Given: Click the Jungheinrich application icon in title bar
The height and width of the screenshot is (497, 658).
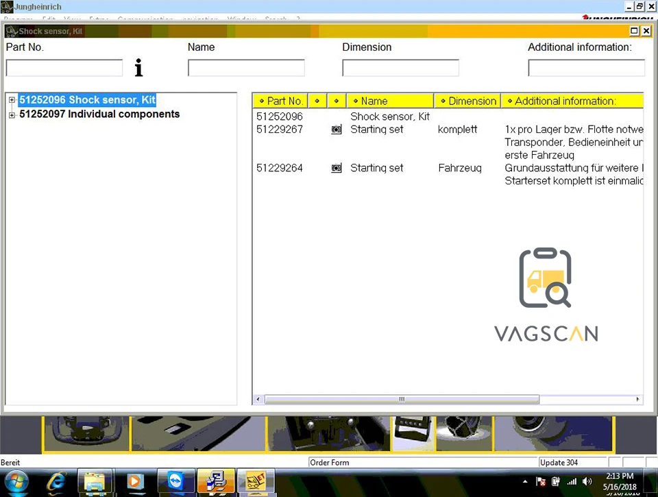Looking at the screenshot, I should click(7, 7).
